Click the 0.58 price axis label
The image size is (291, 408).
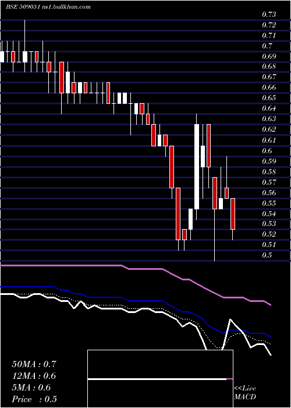pos(269,172)
